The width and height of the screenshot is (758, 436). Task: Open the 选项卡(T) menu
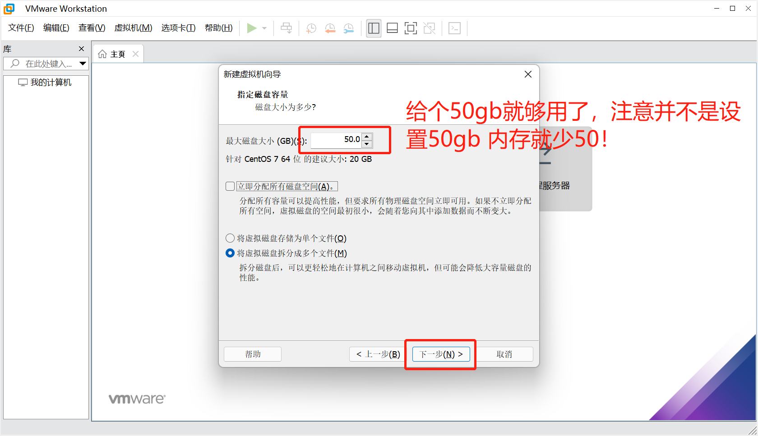[178, 28]
